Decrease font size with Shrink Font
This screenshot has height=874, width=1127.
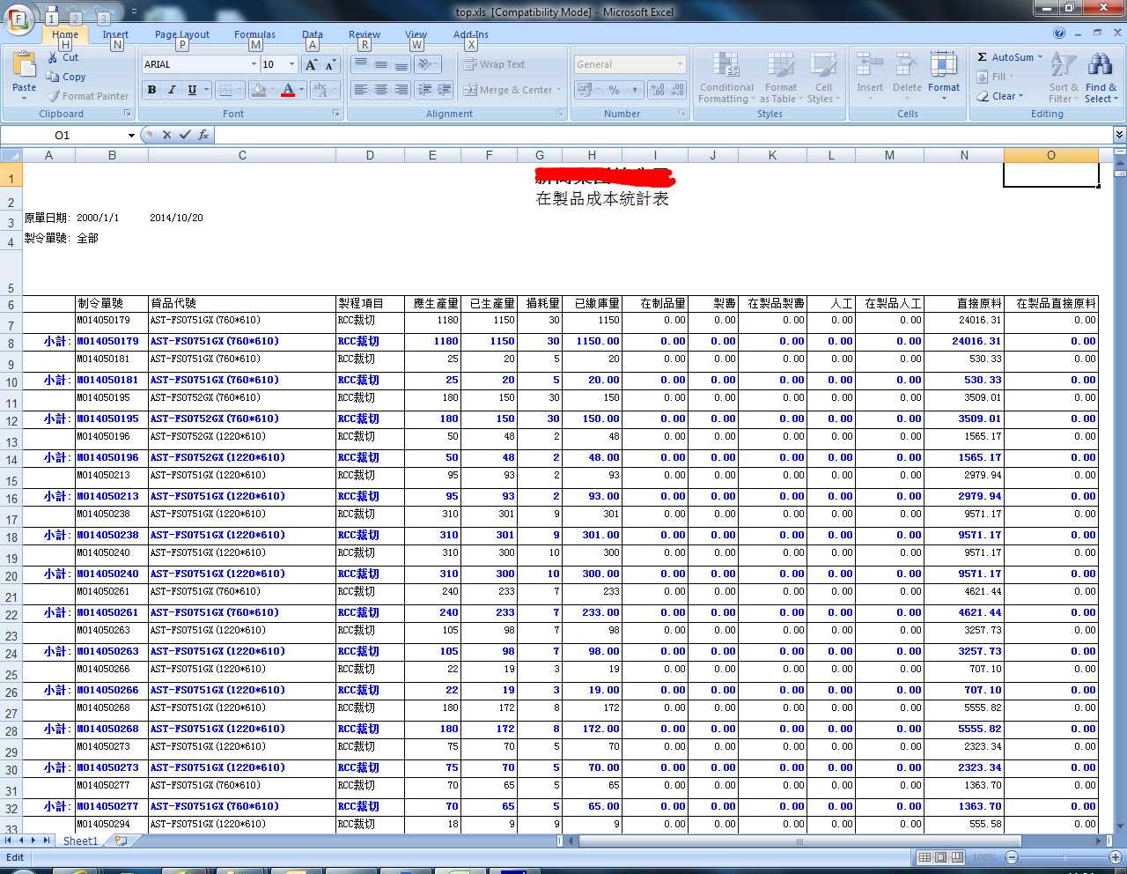coord(330,65)
